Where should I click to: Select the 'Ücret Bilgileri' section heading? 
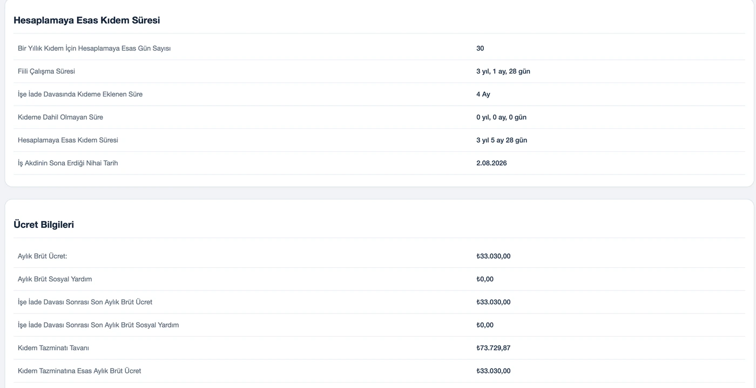coord(44,225)
